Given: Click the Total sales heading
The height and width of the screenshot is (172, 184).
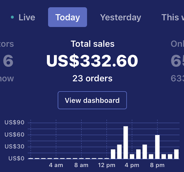Looking at the screenshot, I should 92,44.
